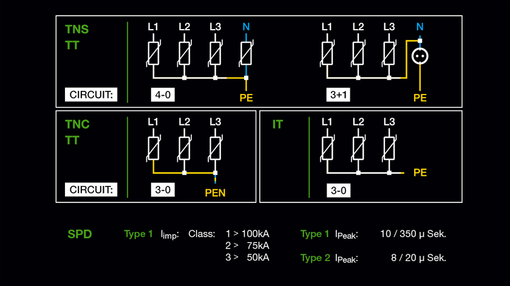Click the spark gap symbol under N in the 3+1 circuit
The height and width of the screenshot is (286, 510).
(420, 56)
